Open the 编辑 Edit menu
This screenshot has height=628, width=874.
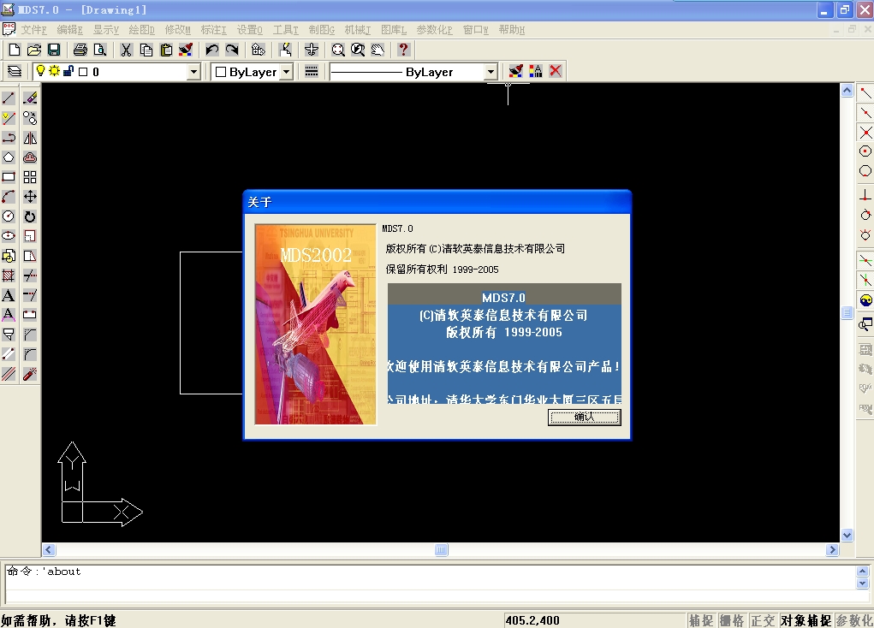(69, 30)
